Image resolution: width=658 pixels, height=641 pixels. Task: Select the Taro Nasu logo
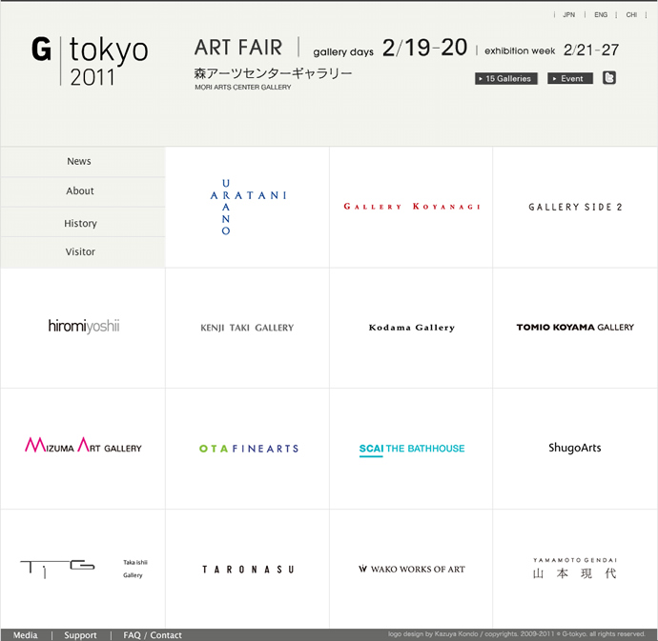(x=248, y=570)
